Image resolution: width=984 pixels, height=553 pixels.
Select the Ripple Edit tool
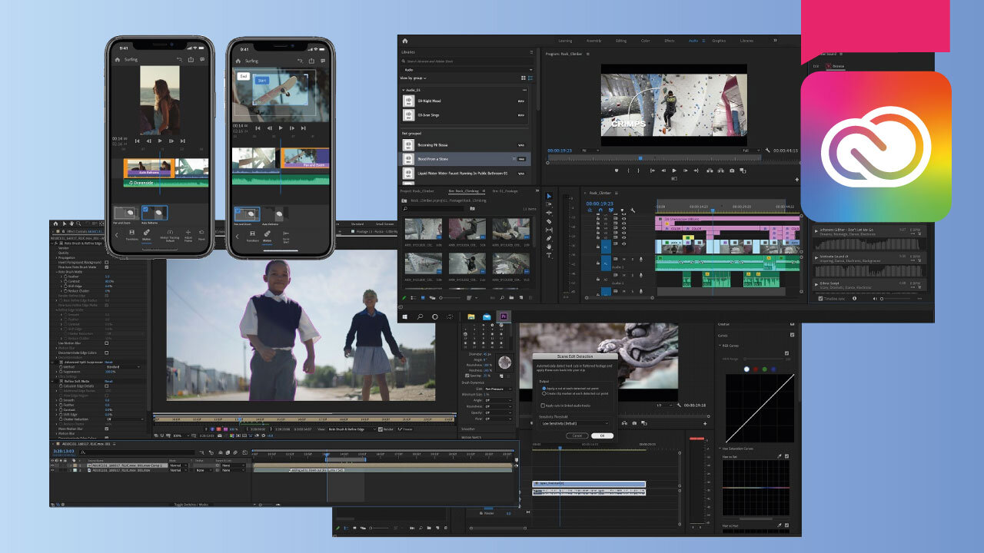[x=549, y=213]
